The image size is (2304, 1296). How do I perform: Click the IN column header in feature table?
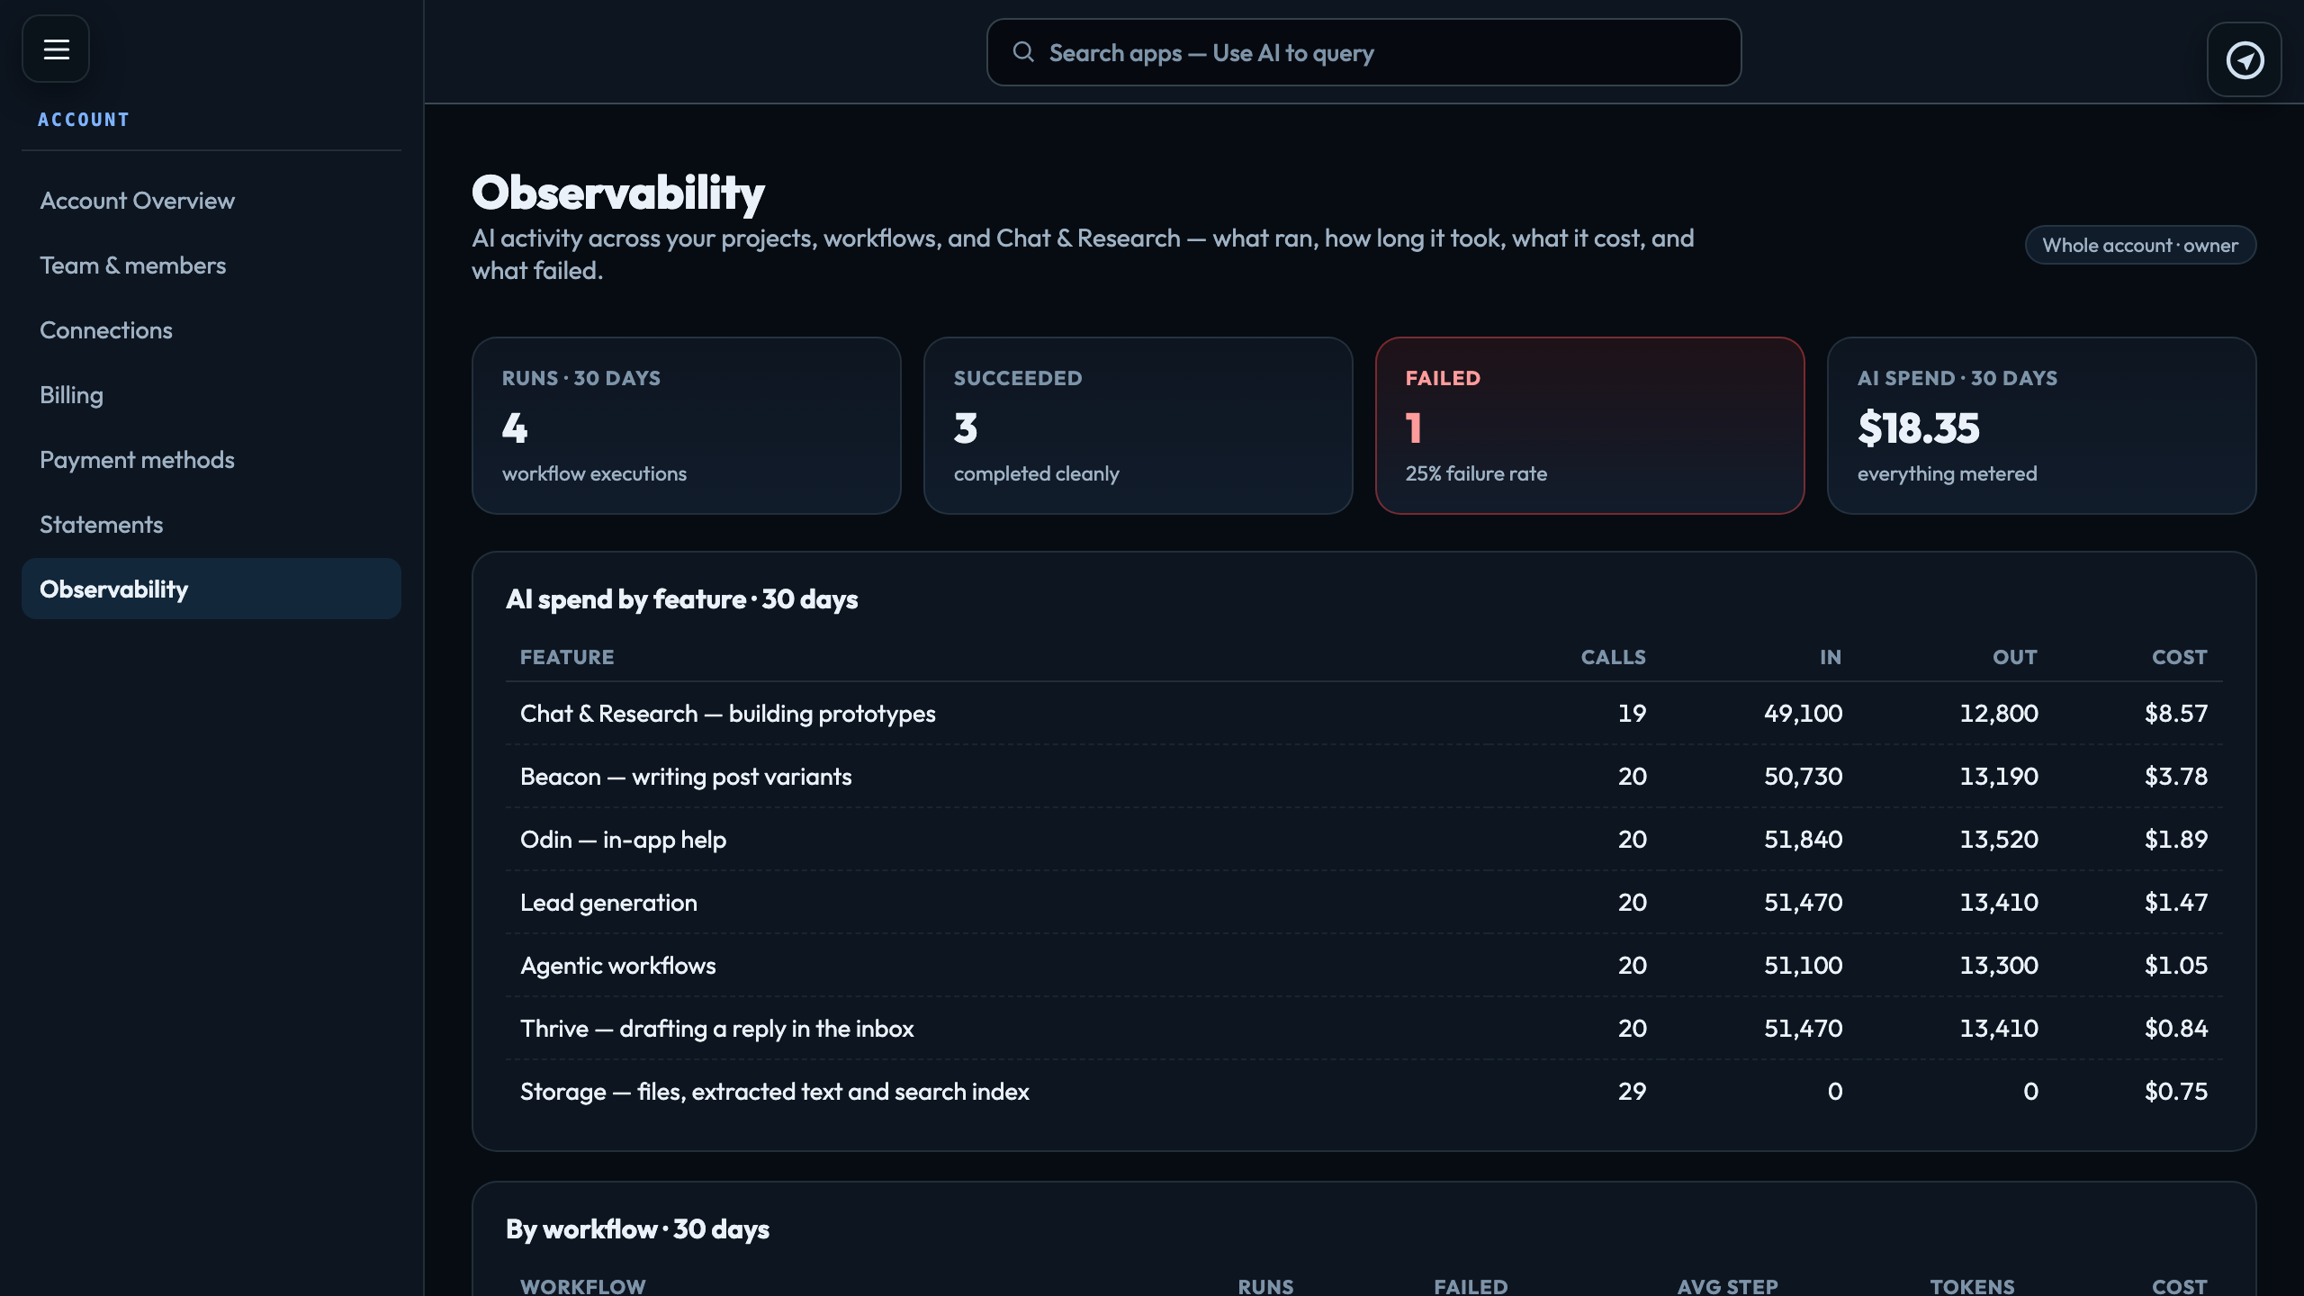(1831, 657)
